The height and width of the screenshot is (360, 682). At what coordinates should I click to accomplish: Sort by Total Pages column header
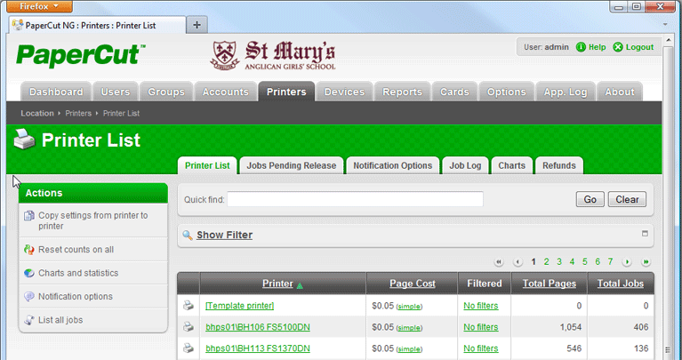tap(550, 284)
